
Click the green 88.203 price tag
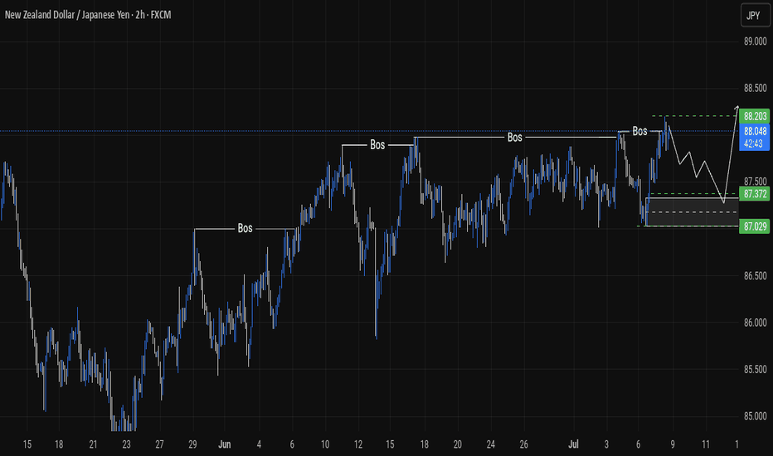click(754, 116)
